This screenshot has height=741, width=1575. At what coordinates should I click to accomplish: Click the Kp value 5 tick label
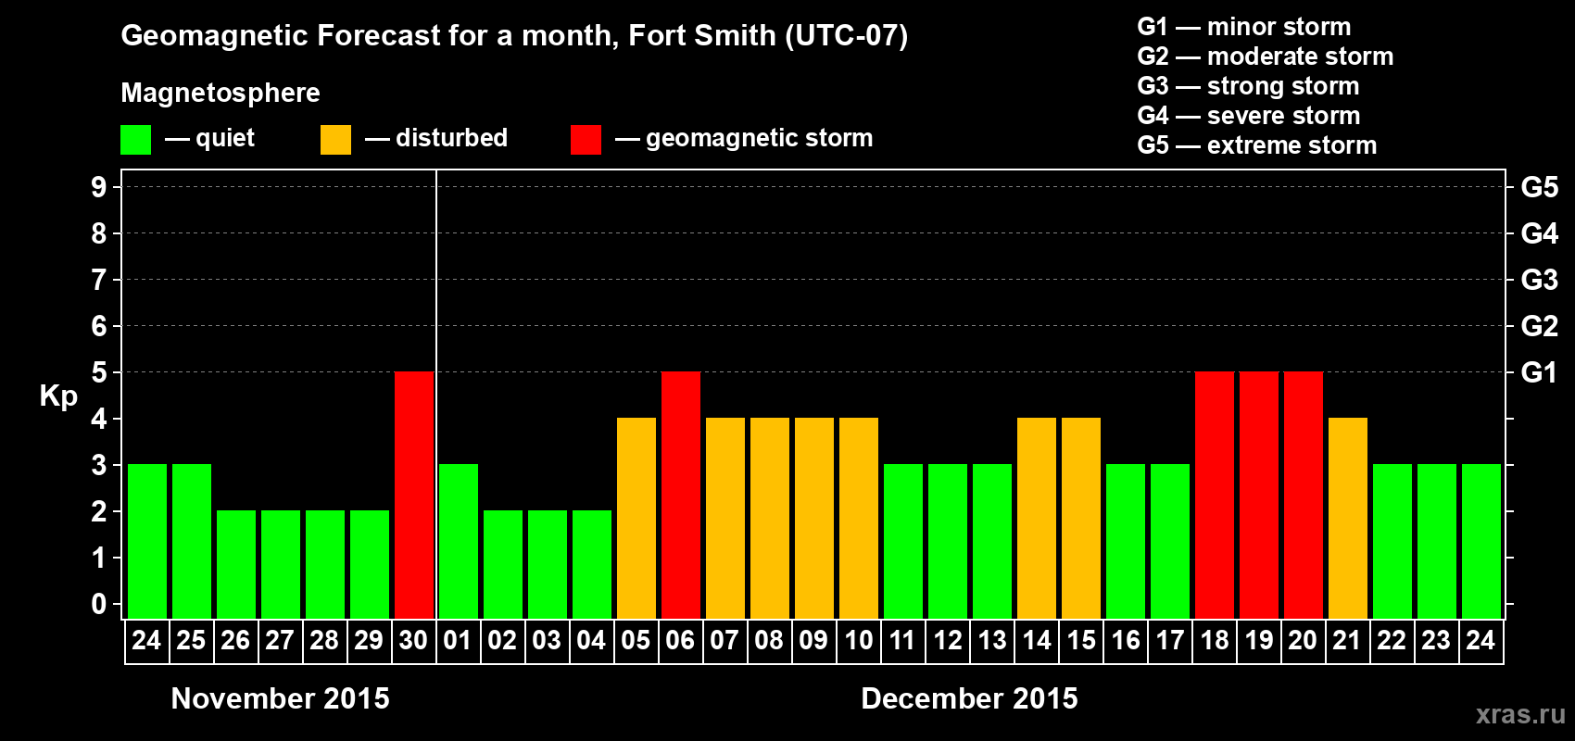click(99, 372)
